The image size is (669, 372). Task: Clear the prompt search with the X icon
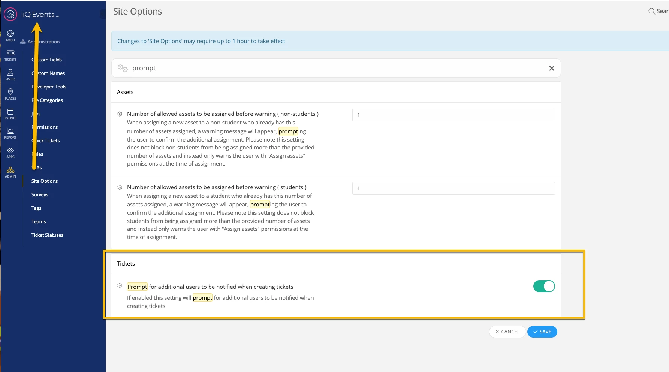coord(552,68)
